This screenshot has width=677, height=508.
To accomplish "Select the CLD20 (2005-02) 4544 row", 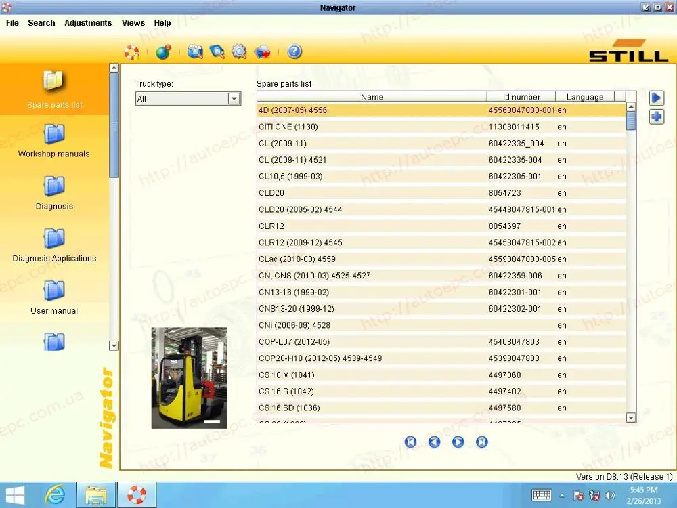I will [441, 209].
